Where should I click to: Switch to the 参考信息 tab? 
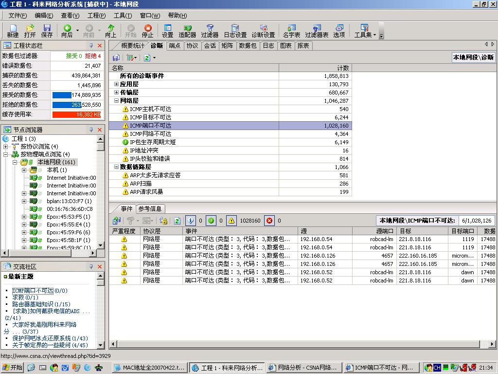tap(149, 208)
